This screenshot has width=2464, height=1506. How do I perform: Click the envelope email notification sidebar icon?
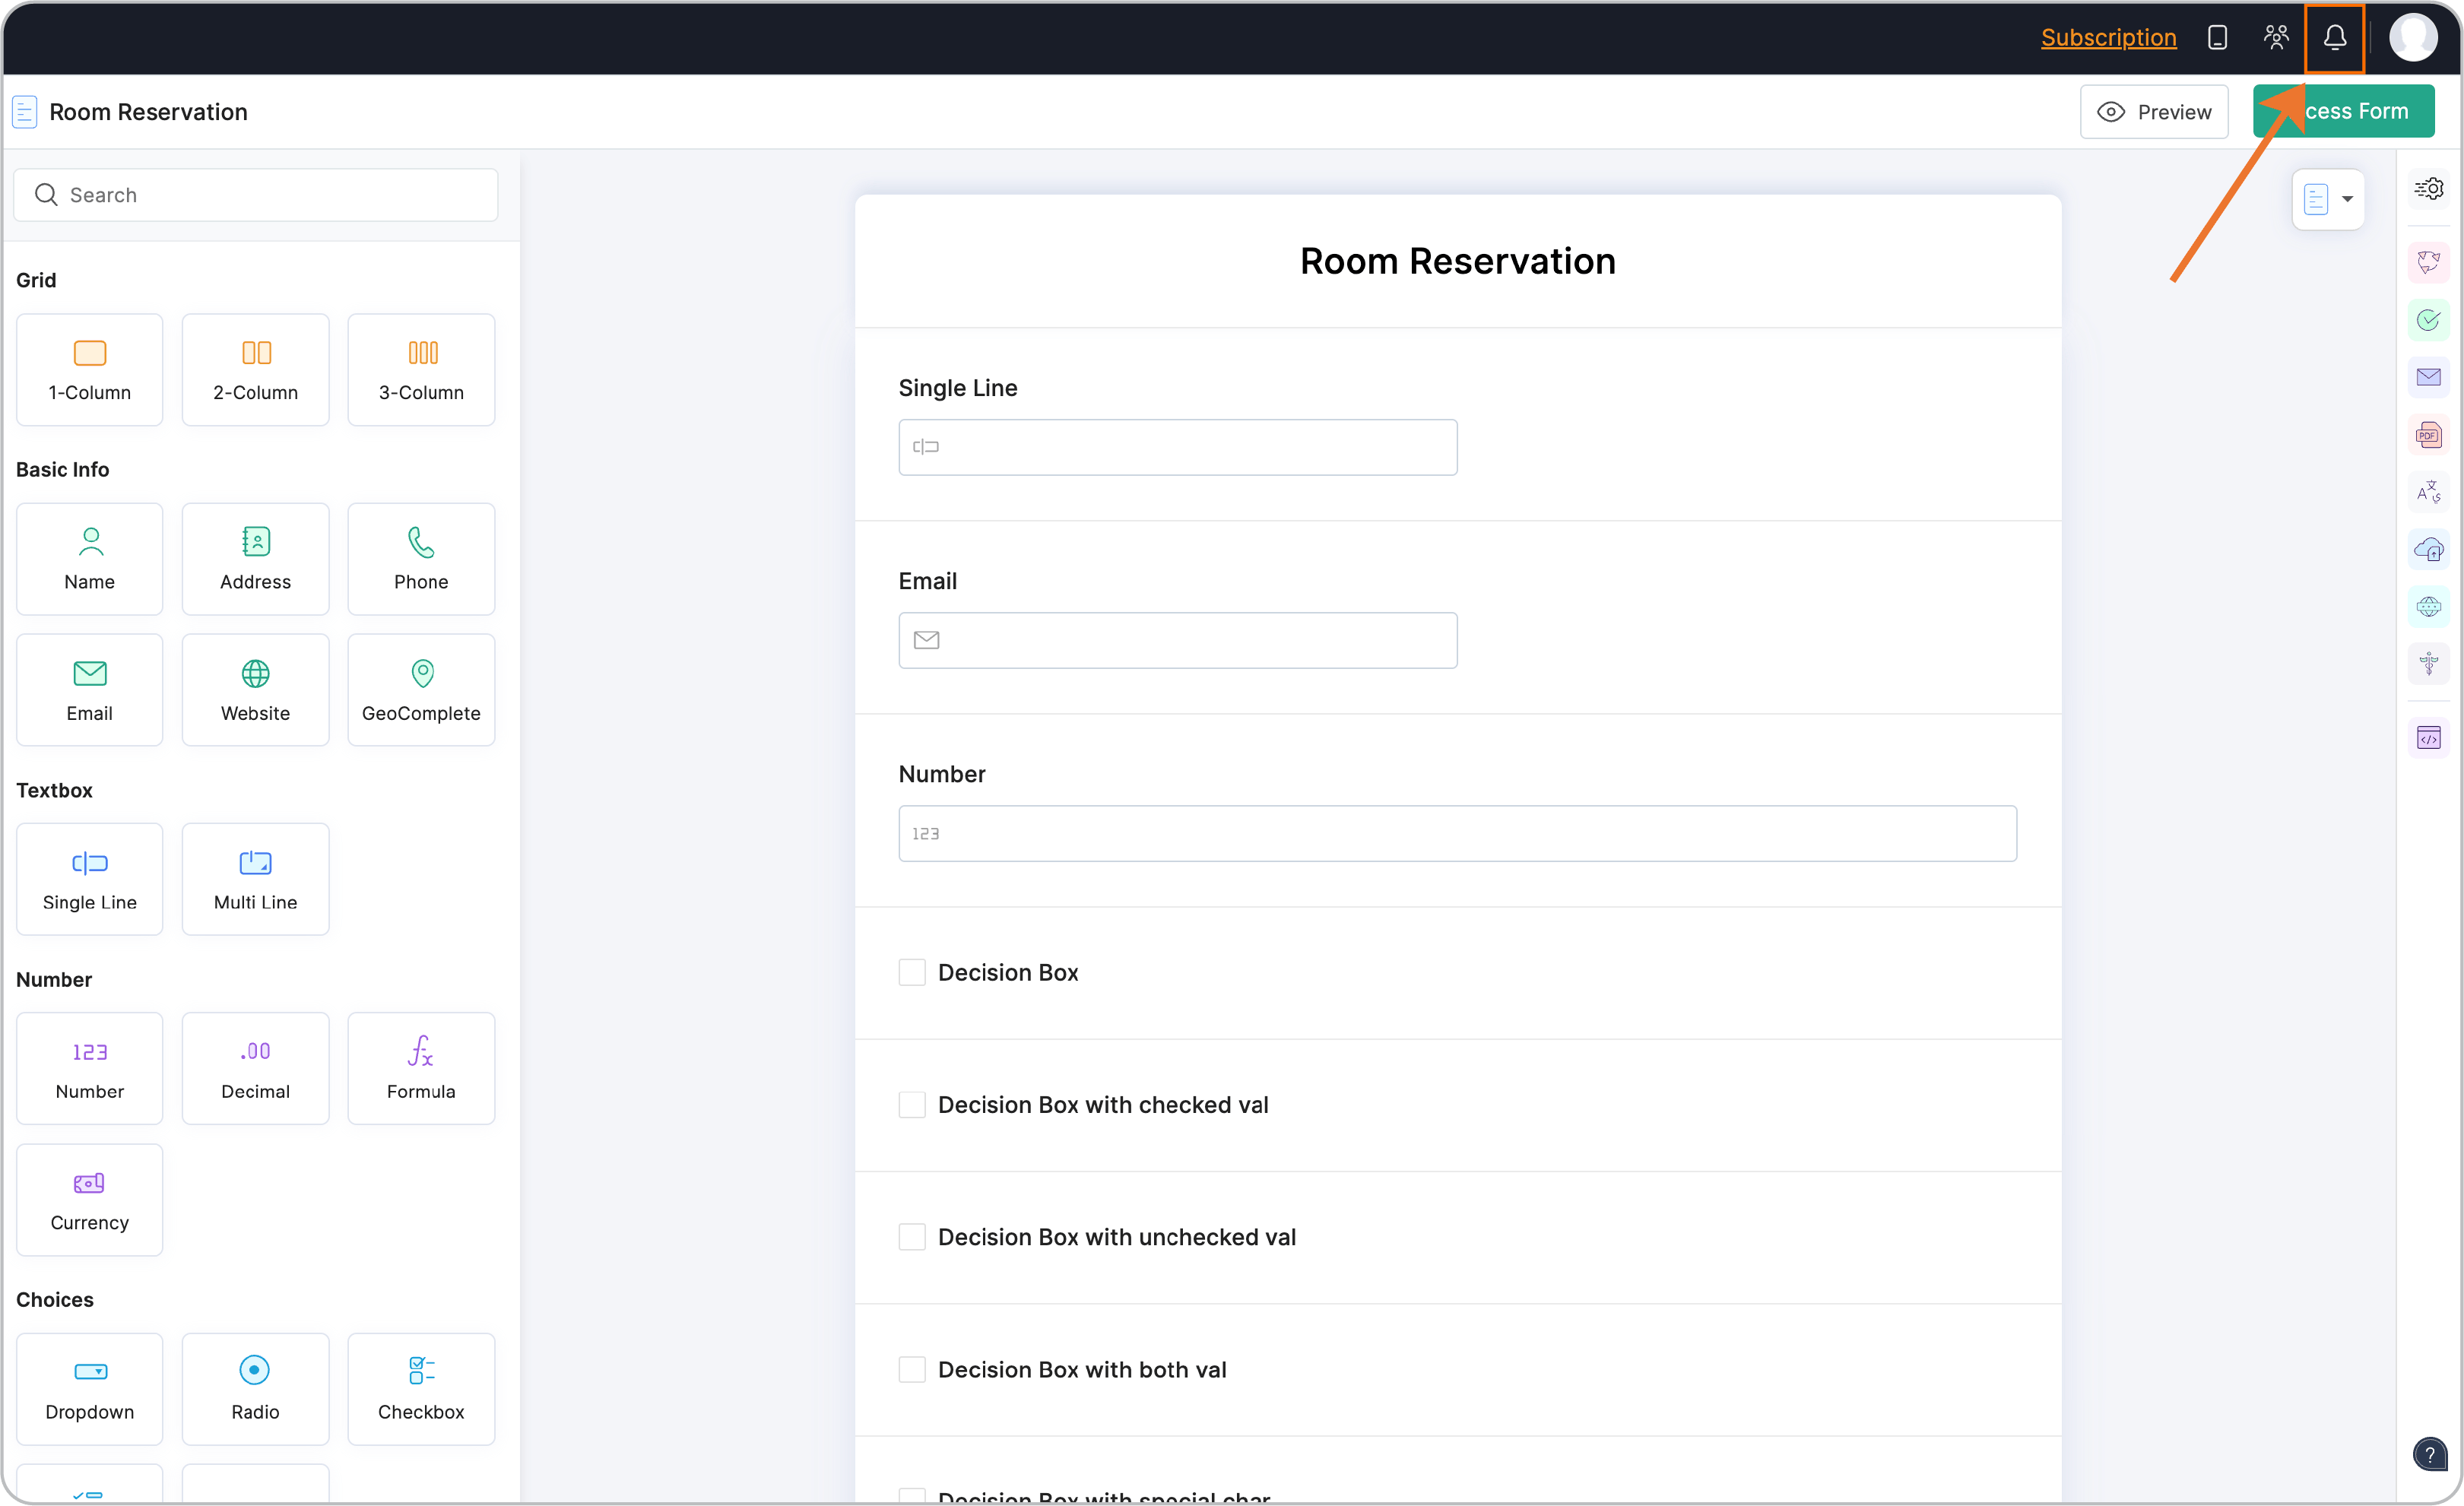point(2428,377)
